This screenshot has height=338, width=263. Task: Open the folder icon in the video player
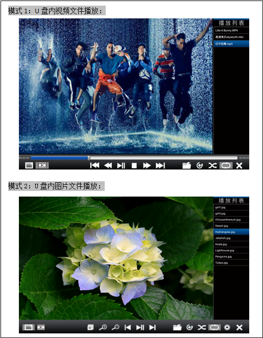[186, 165]
